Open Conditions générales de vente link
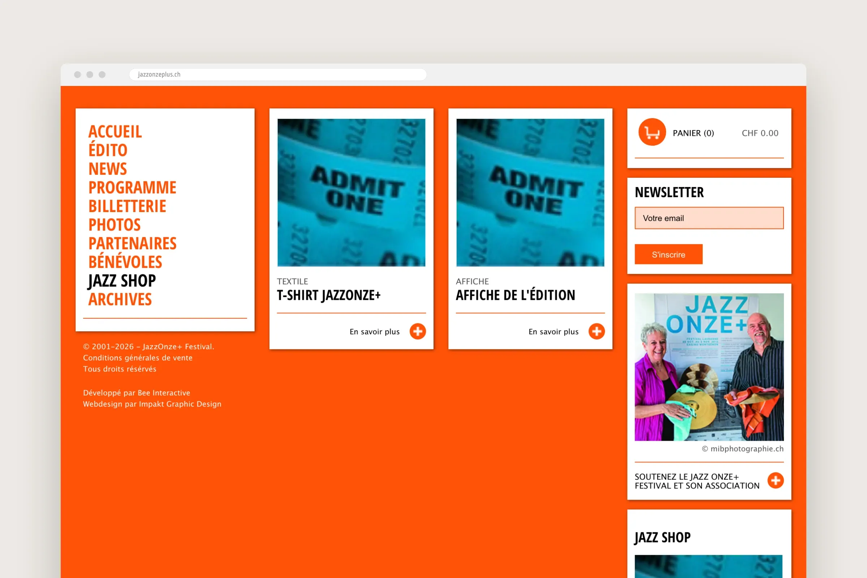Viewport: 867px width, 578px height. pyautogui.click(x=138, y=358)
